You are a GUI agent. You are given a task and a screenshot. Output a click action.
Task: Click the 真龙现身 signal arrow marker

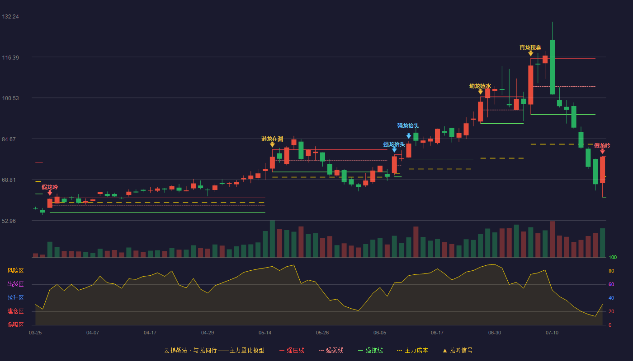tap(530, 53)
